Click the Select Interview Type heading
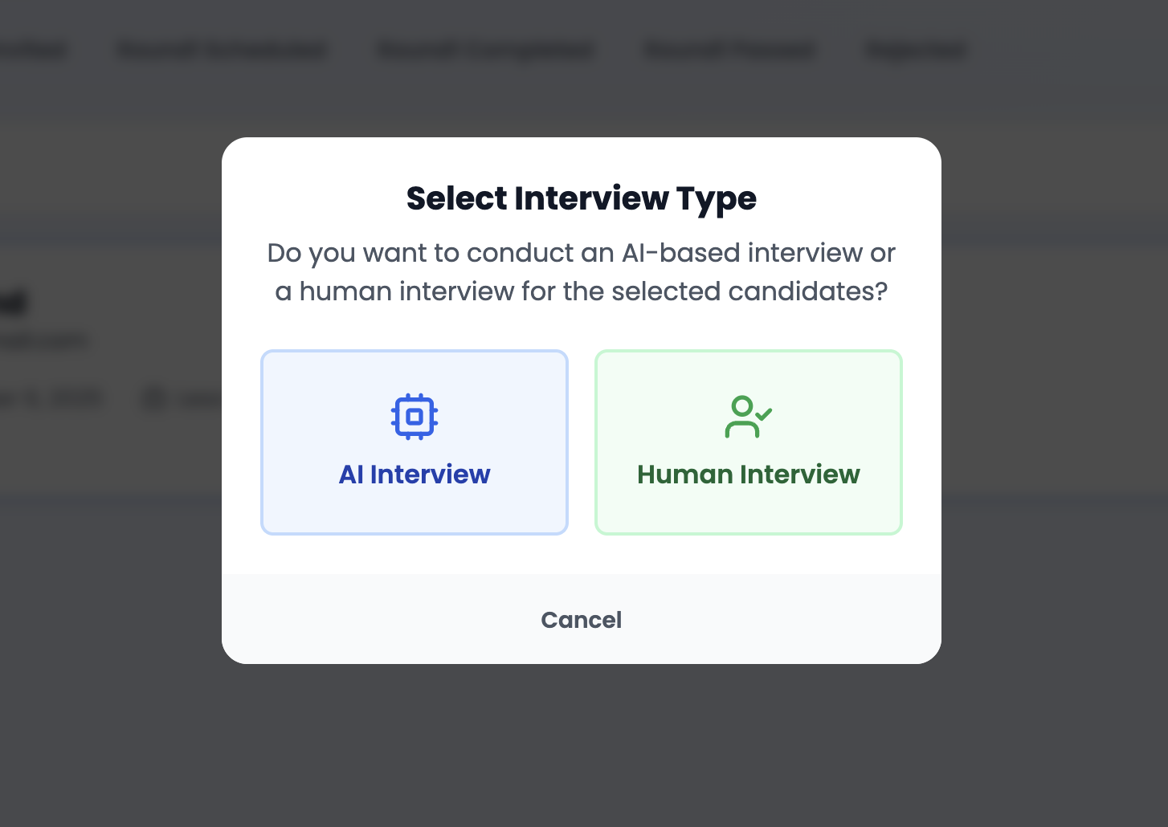 [x=582, y=198]
